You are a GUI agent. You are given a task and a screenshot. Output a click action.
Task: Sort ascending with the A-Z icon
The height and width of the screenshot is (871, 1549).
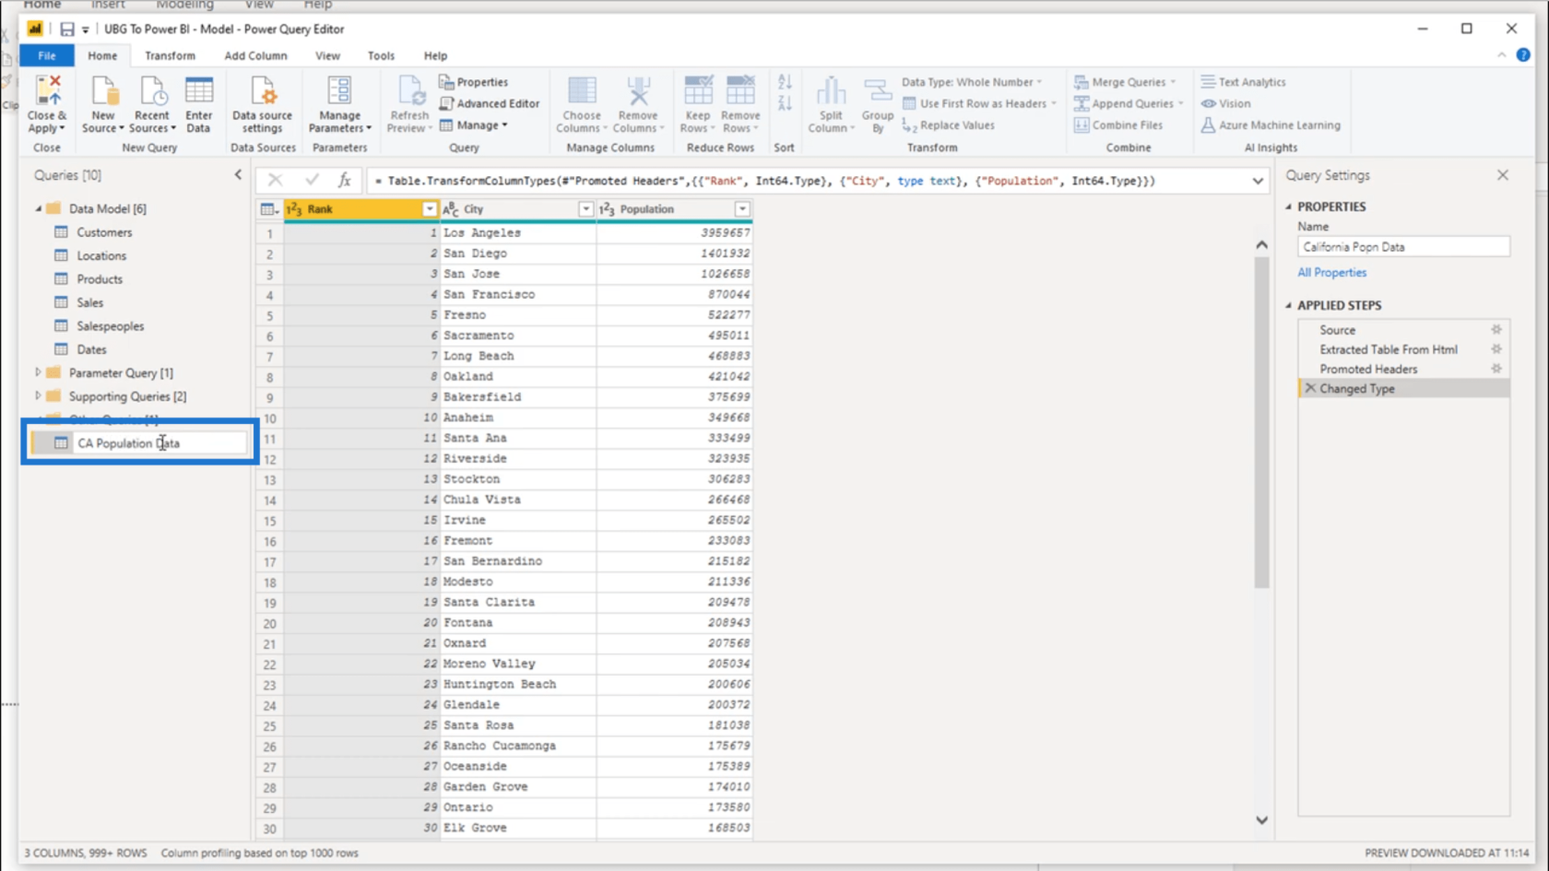(785, 82)
